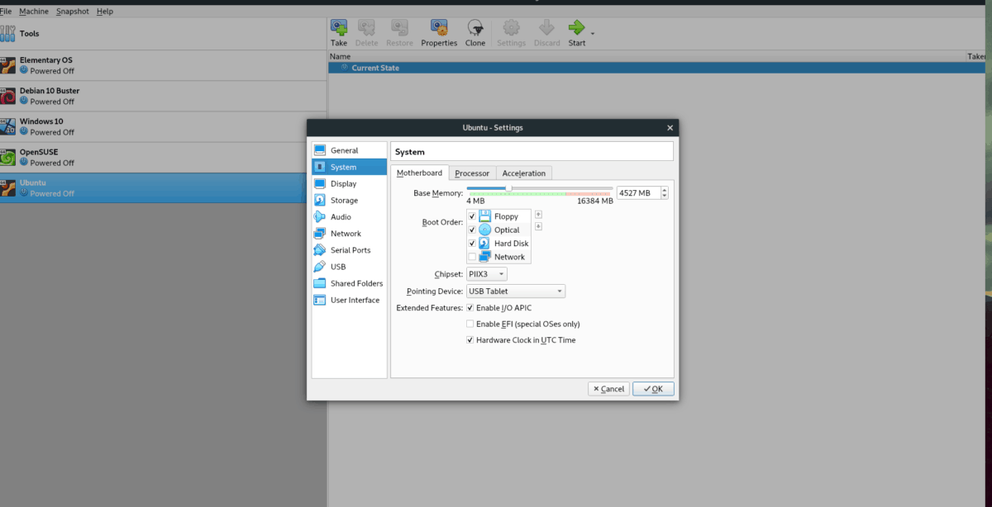The height and width of the screenshot is (507, 992).
Task: Select the Network settings category
Action: pyautogui.click(x=346, y=234)
